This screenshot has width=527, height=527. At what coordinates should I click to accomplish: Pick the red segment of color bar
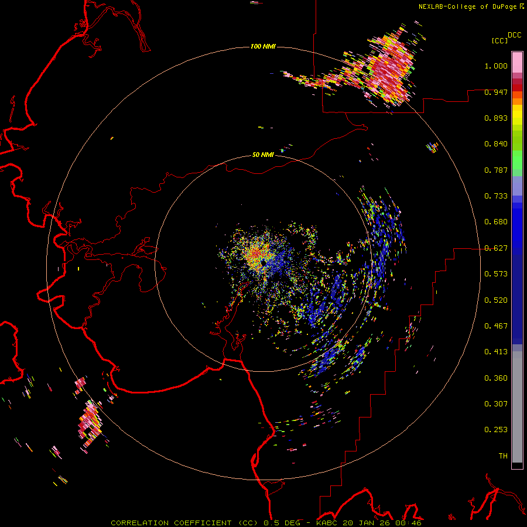click(517, 87)
